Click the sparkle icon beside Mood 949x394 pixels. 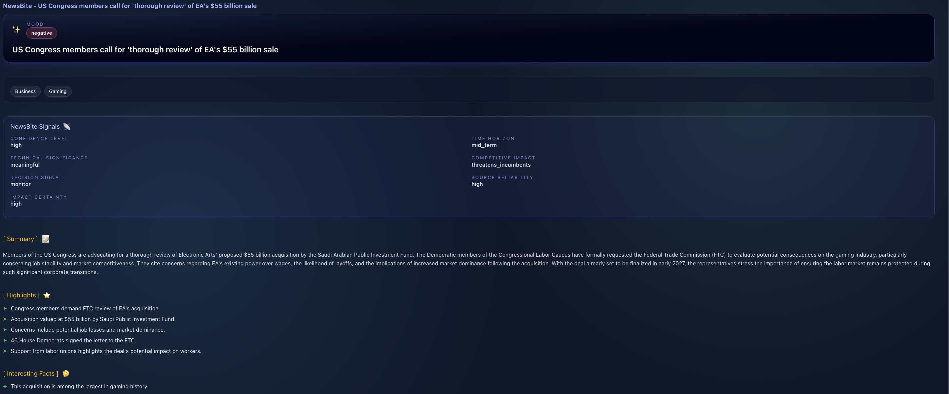point(16,30)
